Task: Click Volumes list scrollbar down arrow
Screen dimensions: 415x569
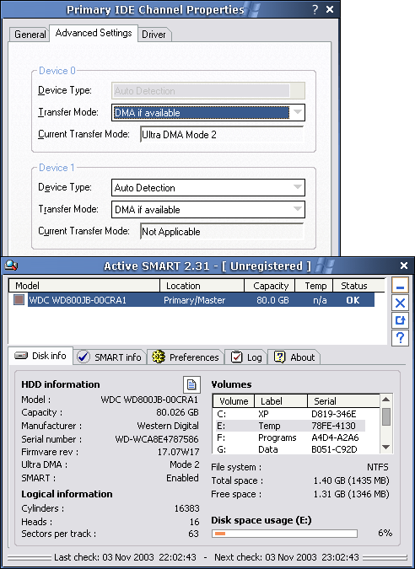Action: tap(386, 448)
